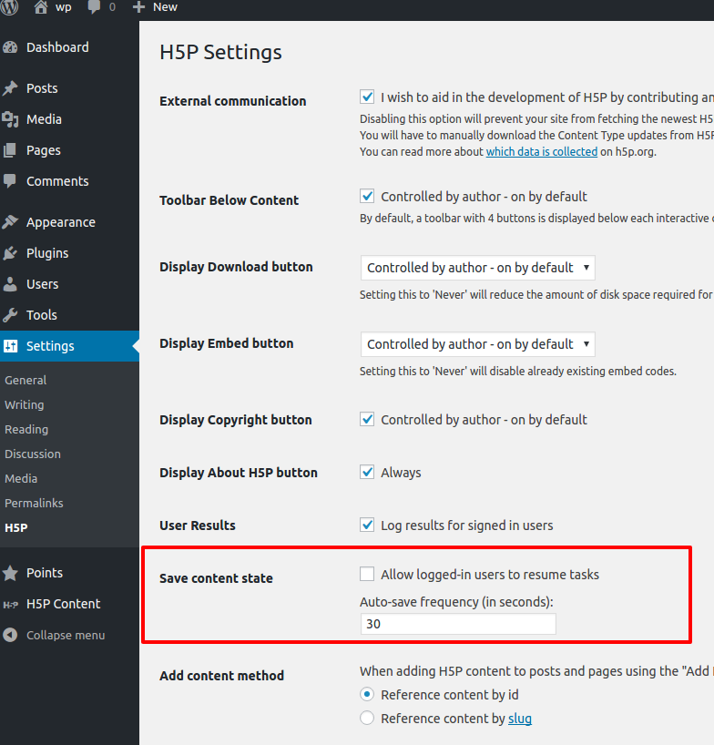Image resolution: width=714 pixels, height=745 pixels.
Task: Uncheck the External communication checkbox
Action: tap(367, 97)
